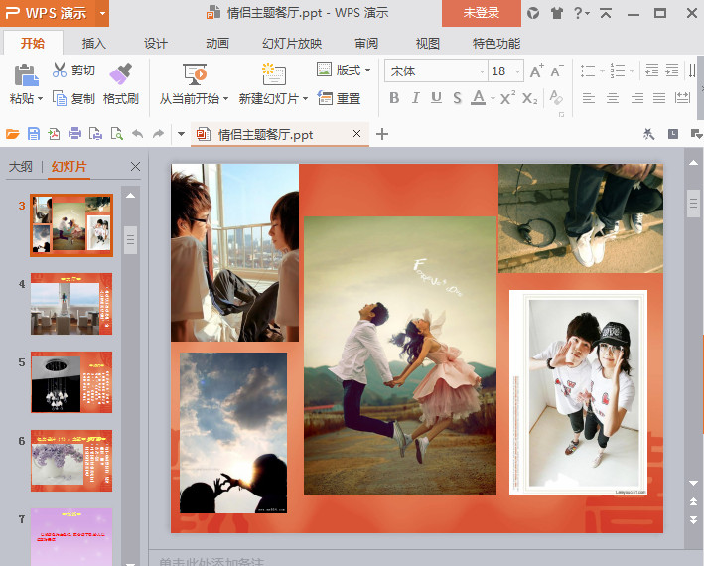Apply font color A

(x=479, y=97)
